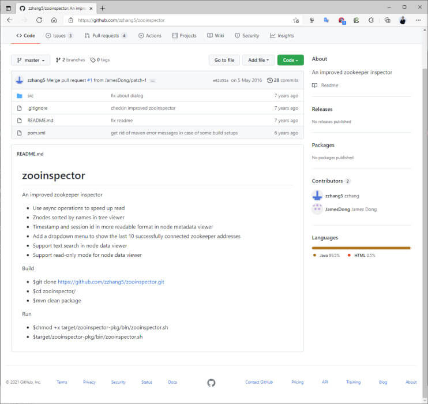
Task: Open the Issues tab
Action: pos(59,36)
